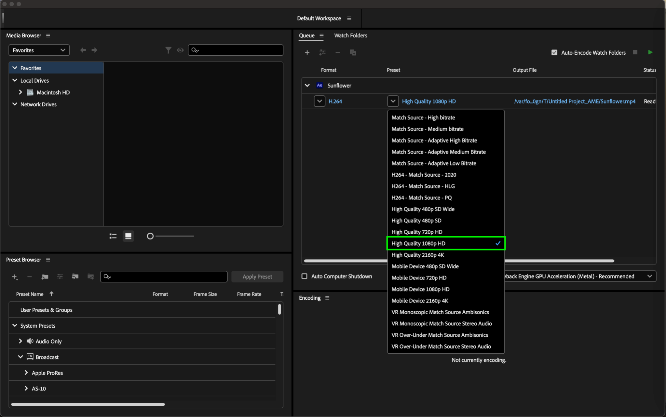This screenshot has width=666, height=417.
Task: Switch Media Browser to thumbnail view icon
Action: point(128,236)
